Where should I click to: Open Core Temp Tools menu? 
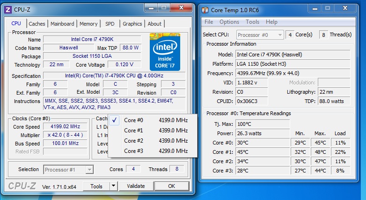[x=253, y=22]
